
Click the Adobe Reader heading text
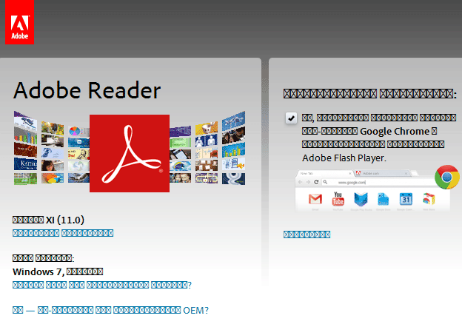pos(87,90)
